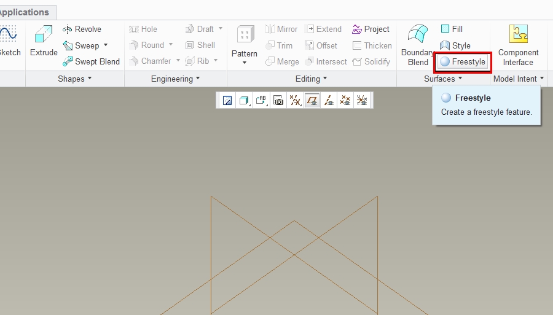Select the Extrude tool
The image size is (553, 315).
coord(44,41)
